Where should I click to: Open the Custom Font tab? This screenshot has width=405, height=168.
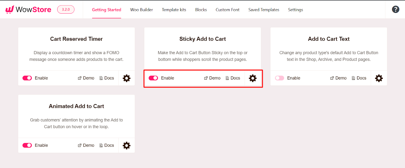(227, 10)
